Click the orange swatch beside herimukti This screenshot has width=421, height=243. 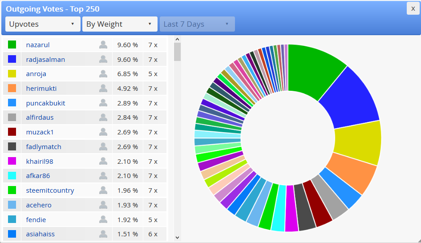tap(12, 88)
